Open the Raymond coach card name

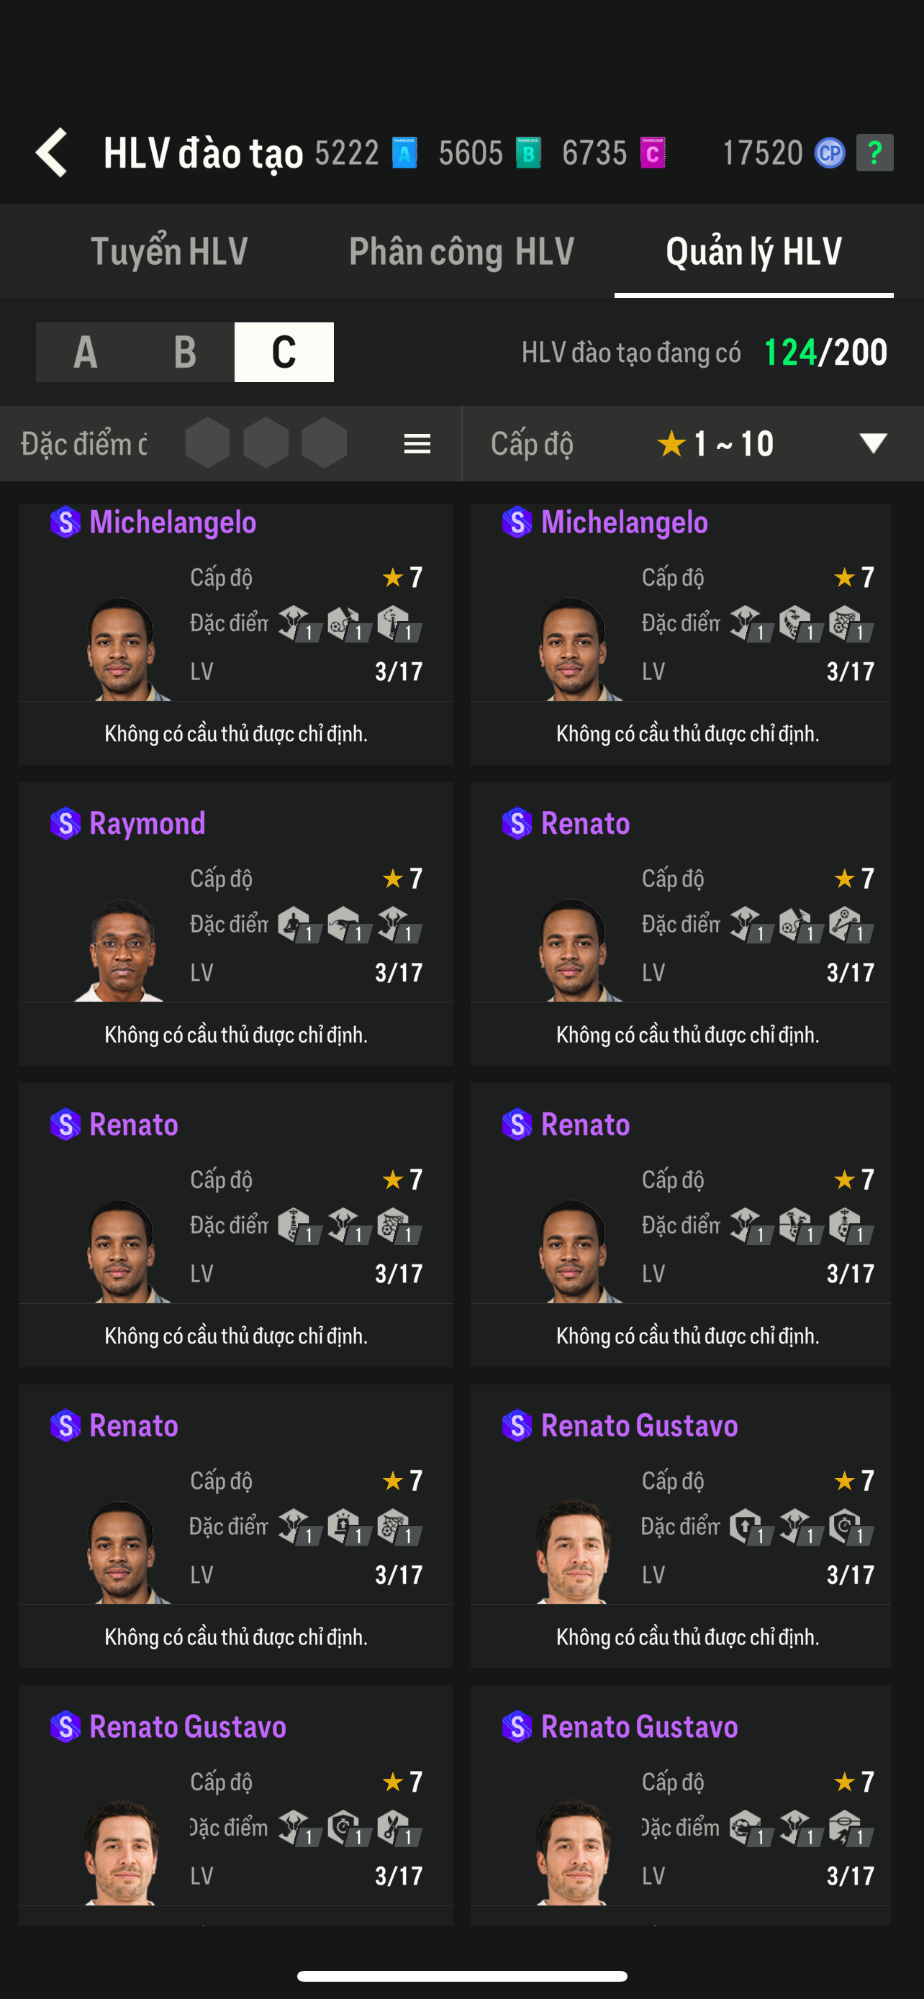148,823
